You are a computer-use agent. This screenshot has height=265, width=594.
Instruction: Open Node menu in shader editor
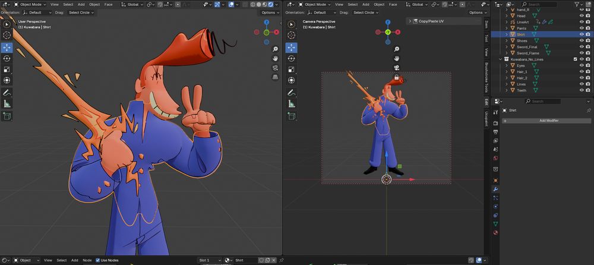click(x=87, y=260)
